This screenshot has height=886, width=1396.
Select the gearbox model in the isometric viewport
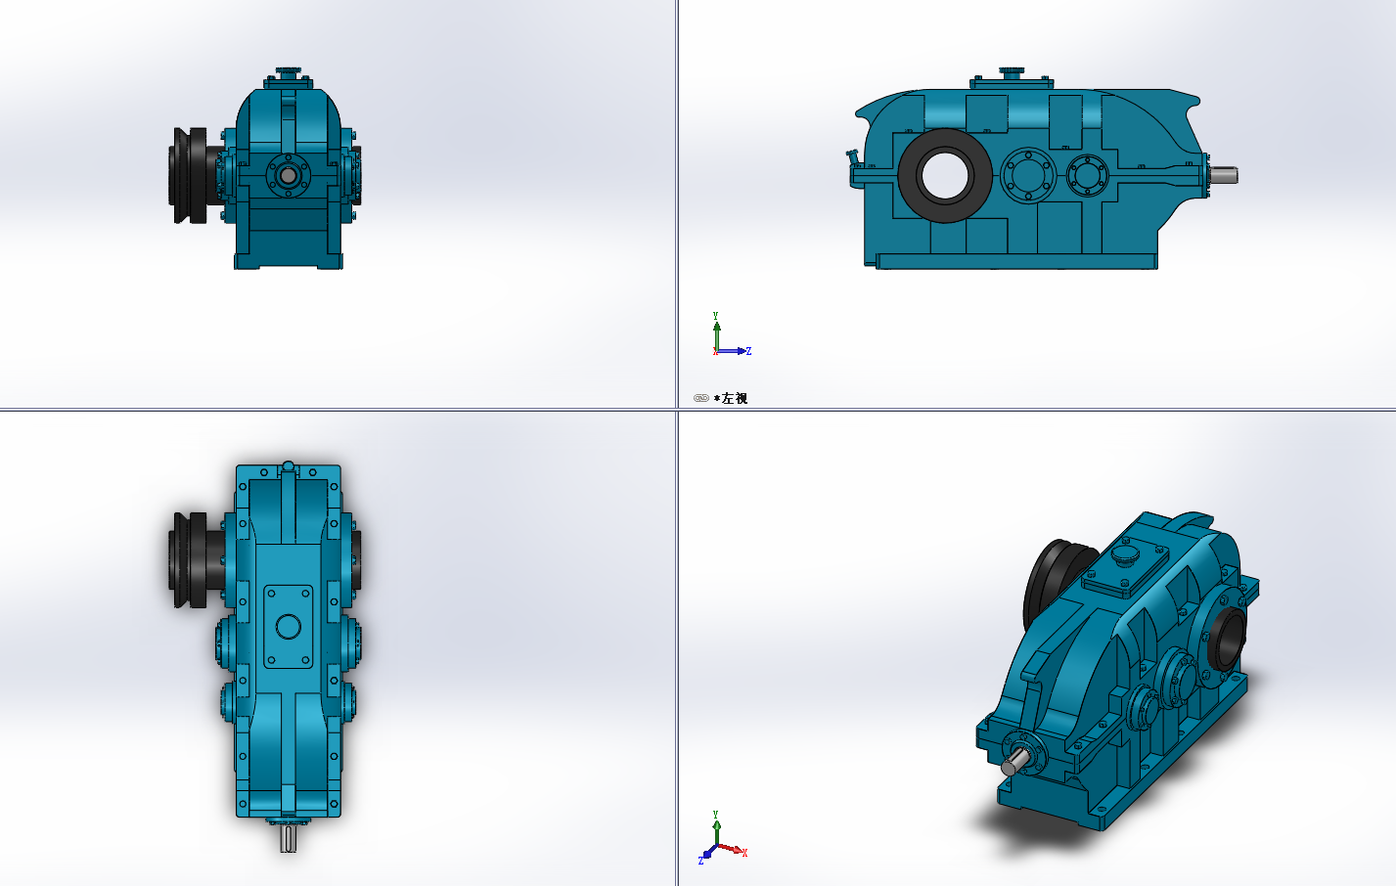pos(1118,671)
